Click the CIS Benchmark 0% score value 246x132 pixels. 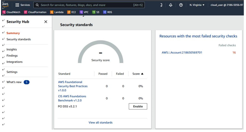141,98
